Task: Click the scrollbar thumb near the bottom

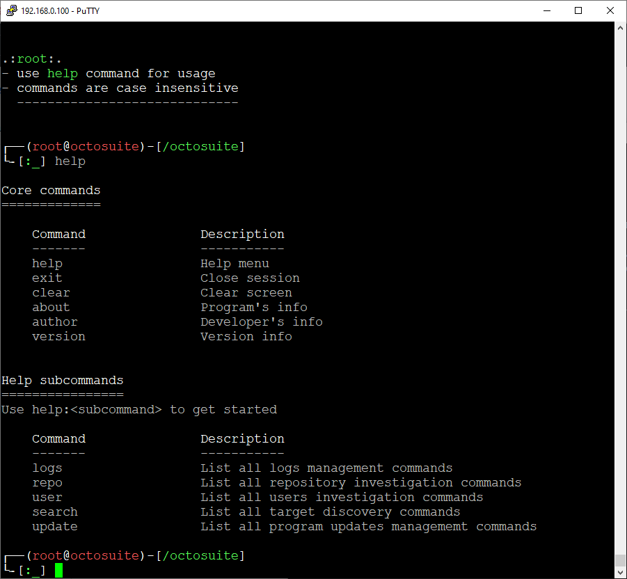Action: click(620, 560)
